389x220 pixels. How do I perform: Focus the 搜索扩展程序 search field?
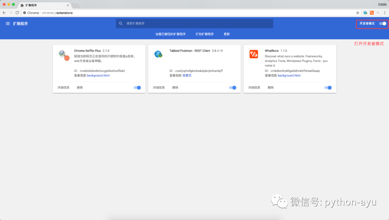[x=194, y=23]
